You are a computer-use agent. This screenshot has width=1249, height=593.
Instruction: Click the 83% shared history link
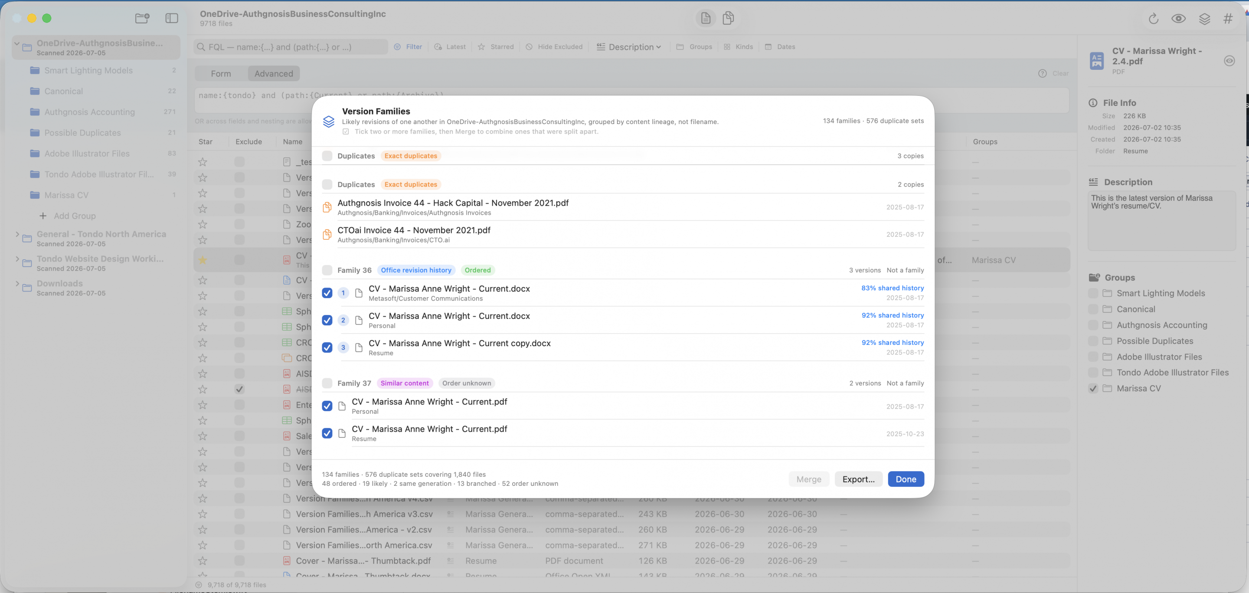coord(893,288)
